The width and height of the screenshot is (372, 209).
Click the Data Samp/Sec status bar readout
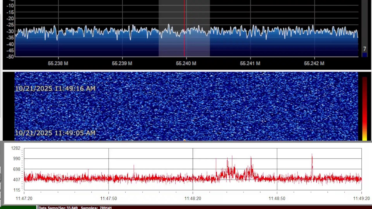[x=59, y=208]
